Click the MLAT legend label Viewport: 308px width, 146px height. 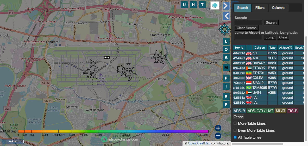point(281,111)
